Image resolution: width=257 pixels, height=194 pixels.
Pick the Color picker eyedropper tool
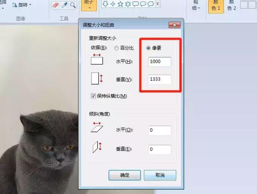[64, 5]
